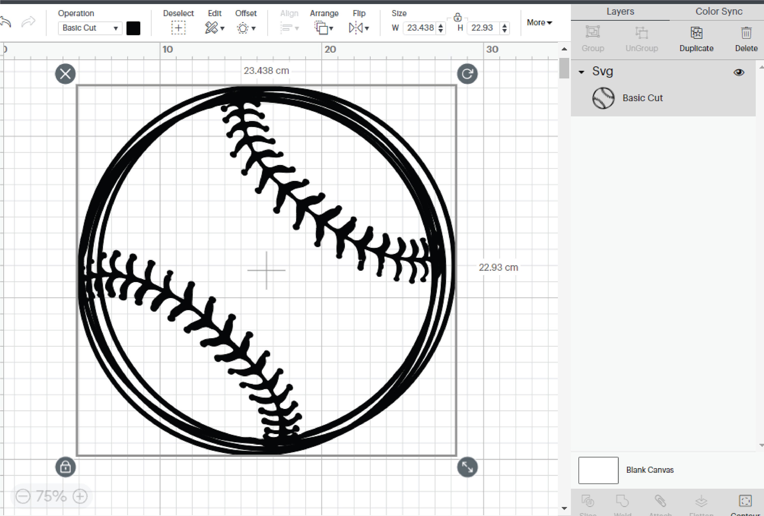Open the Arrange dropdown
This screenshot has height=516, width=764.
323,28
